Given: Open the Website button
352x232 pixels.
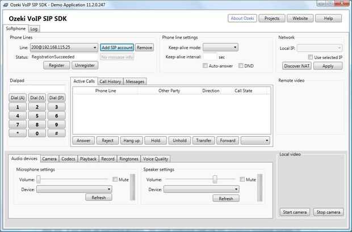Looking at the screenshot, I should pyautogui.click(x=300, y=18).
